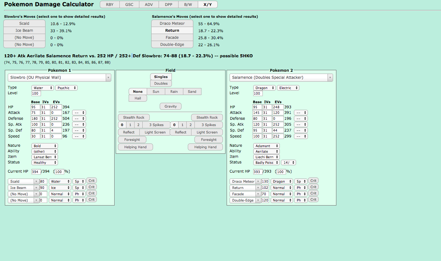Open Salamence's Attack stat boost dropdown
Viewport: 441px width, 261px height.
(x=301, y=112)
